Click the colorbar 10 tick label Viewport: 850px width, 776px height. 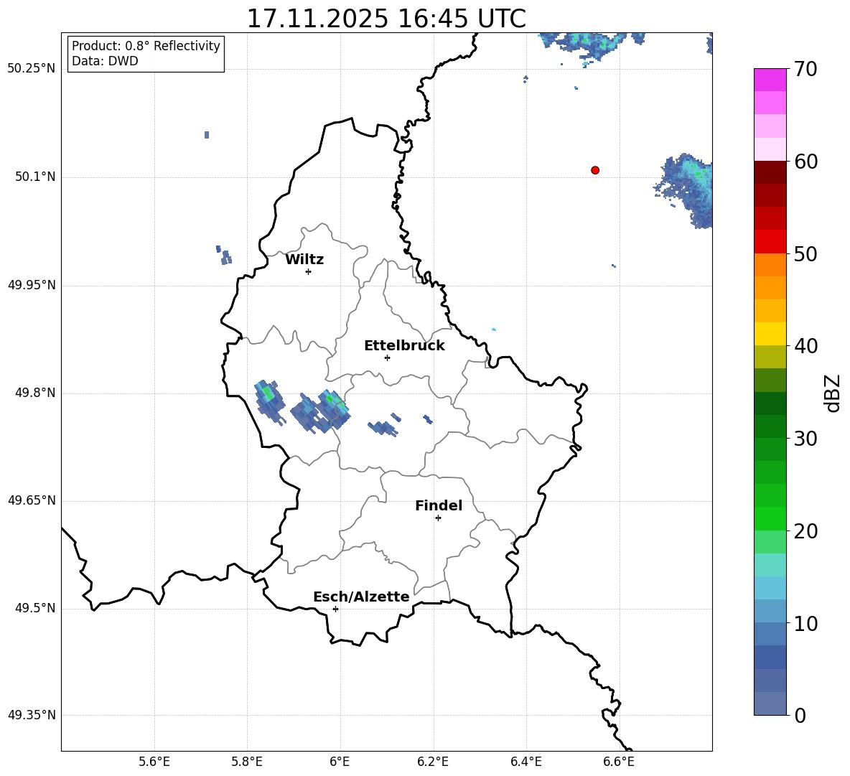tap(806, 624)
